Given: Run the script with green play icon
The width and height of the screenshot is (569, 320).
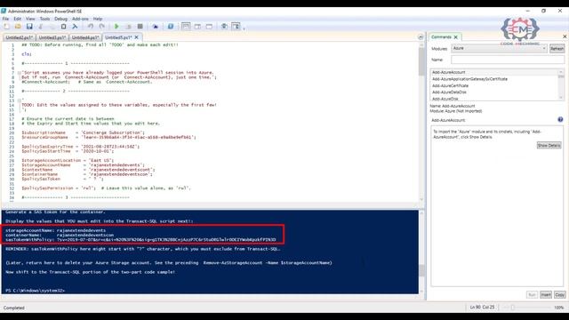Looking at the screenshot, I should click(x=116, y=27).
